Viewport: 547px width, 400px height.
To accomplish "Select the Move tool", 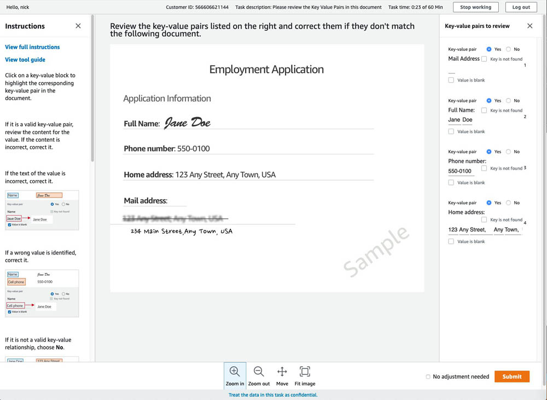I will tap(282, 375).
